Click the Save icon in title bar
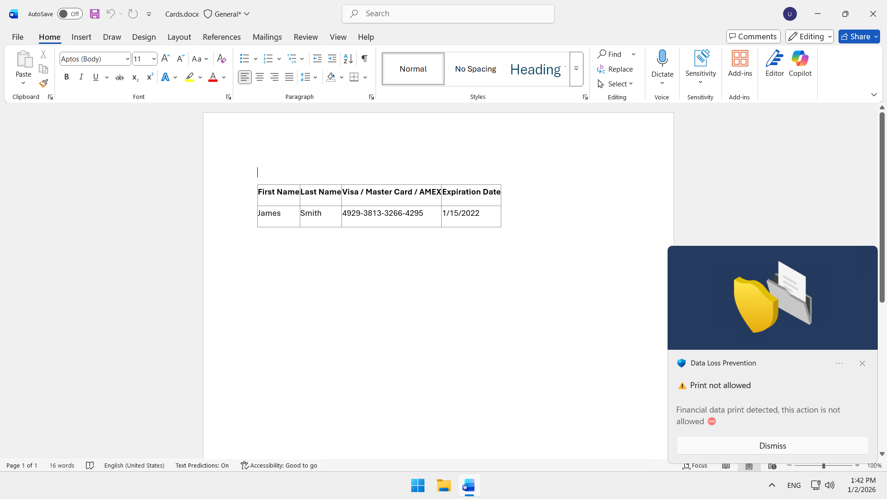This screenshot has height=499, width=887. (x=95, y=14)
